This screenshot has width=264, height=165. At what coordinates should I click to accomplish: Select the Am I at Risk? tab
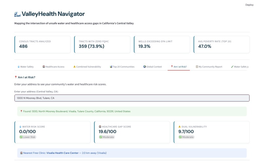click(x=179, y=67)
